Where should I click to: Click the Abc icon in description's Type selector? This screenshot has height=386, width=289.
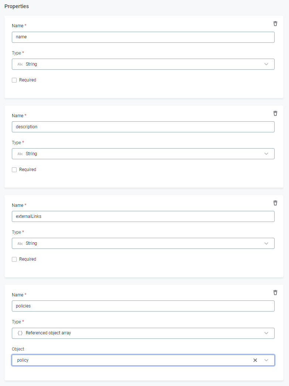point(20,154)
